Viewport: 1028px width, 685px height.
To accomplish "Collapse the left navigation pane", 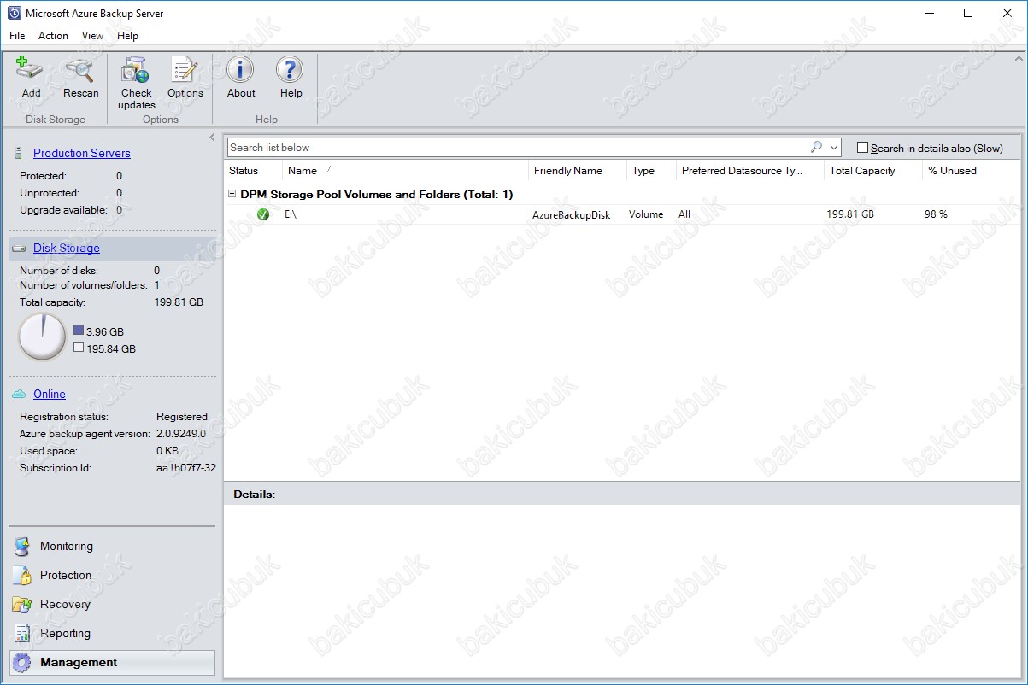I will click(212, 138).
